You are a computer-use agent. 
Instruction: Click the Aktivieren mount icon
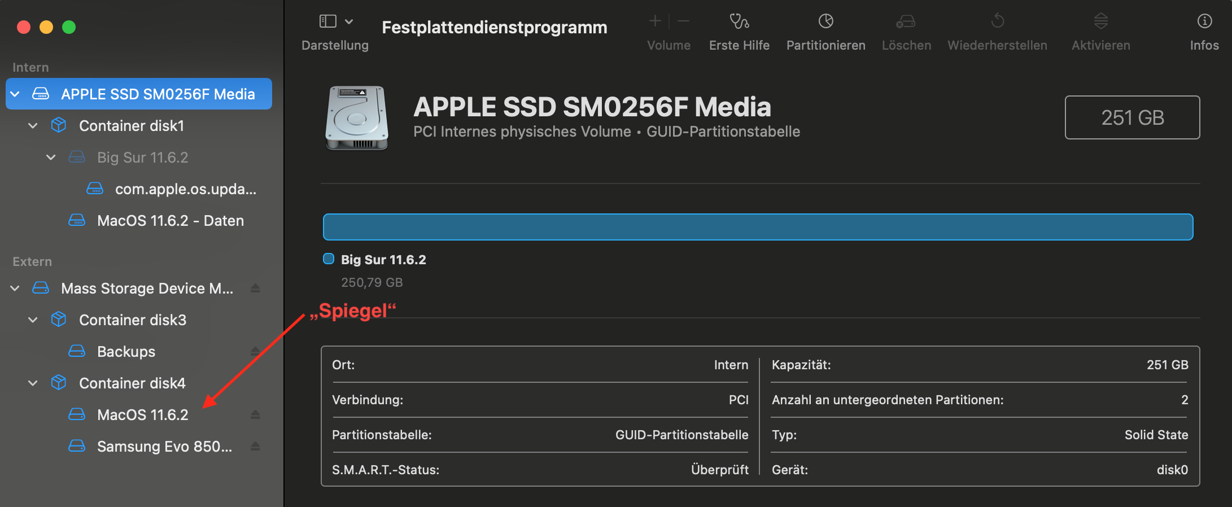point(1100,21)
